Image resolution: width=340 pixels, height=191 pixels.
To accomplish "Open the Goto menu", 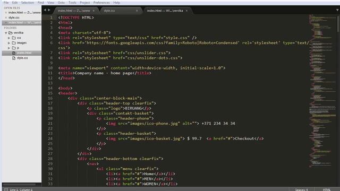I will coord(62,3).
